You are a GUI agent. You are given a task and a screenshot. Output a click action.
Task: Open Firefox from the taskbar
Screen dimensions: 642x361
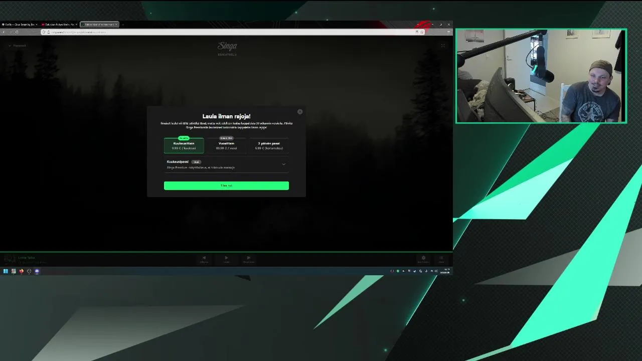coord(21,271)
